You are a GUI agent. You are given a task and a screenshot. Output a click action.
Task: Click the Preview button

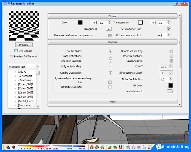pyautogui.click(x=24, y=45)
